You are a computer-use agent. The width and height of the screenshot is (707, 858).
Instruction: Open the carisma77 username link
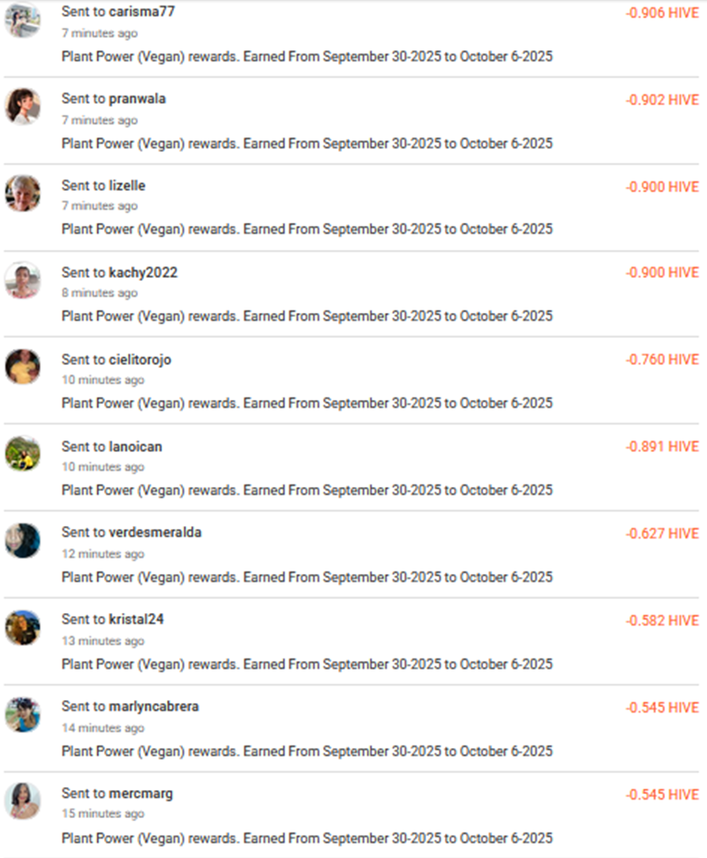[141, 12]
